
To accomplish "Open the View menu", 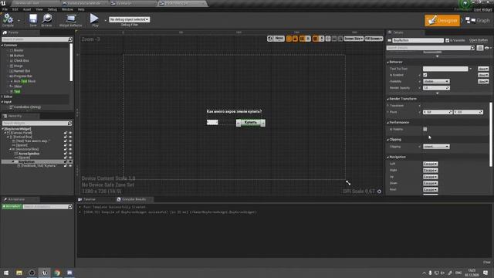I will pos(39,9).
